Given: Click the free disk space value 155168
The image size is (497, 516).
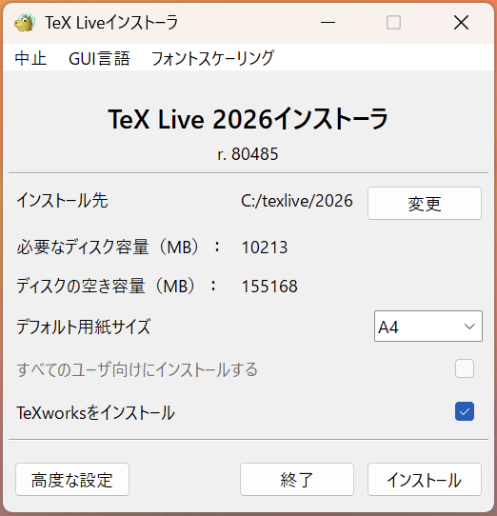Looking at the screenshot, I should (269, 286).
